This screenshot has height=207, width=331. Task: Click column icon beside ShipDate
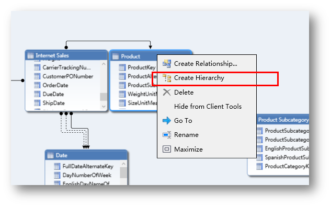tap(37, 103)
